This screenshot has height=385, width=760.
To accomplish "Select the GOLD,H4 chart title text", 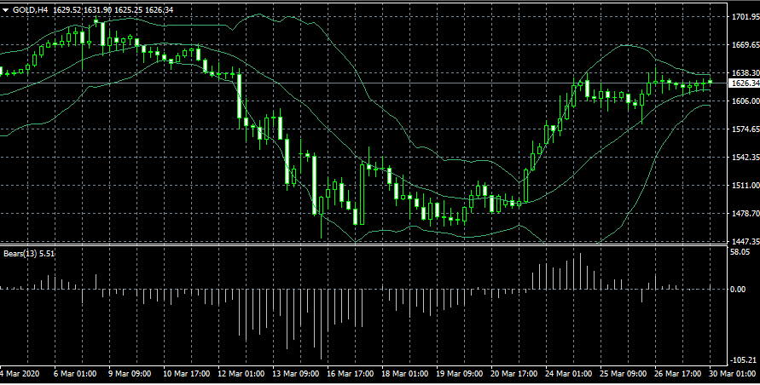I will [32, 10].
